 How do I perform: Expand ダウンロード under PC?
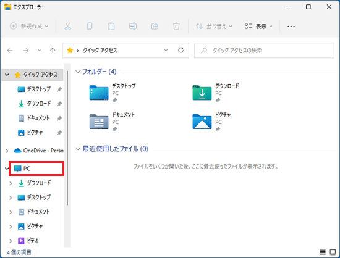click(11, 183)
